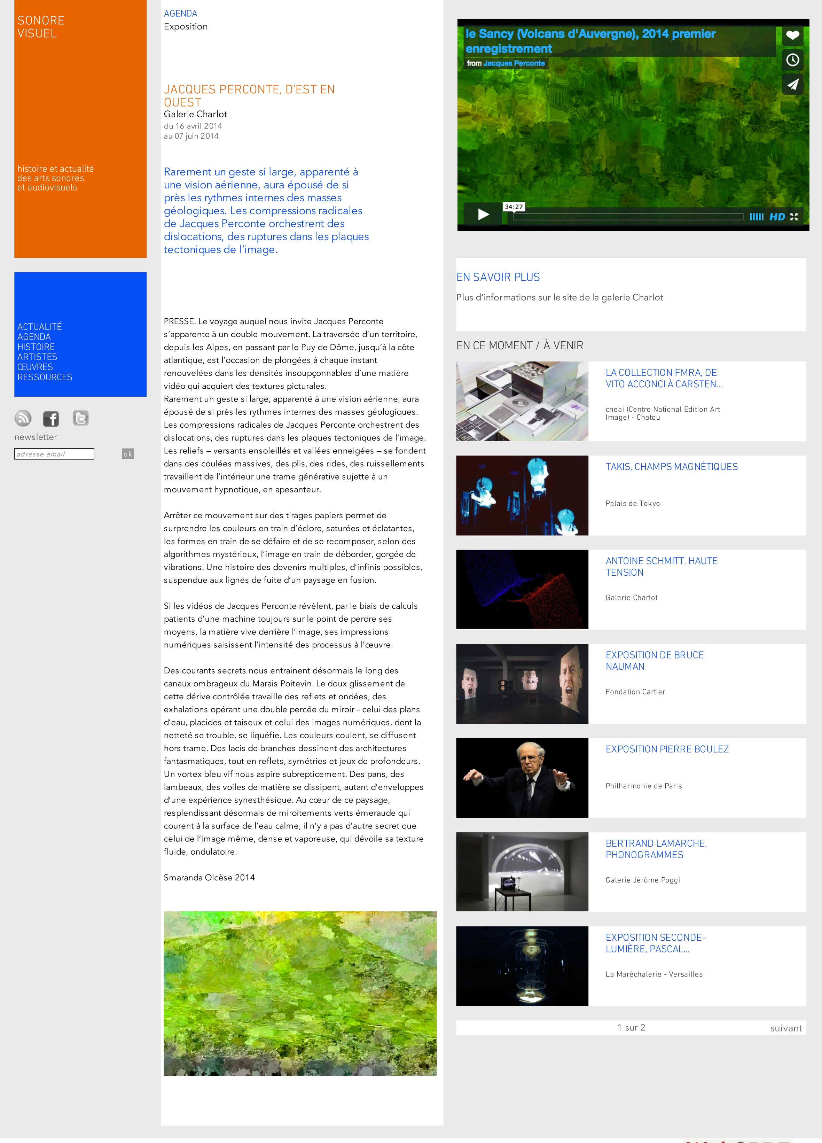The height and width of the screenshot is (1143, 822).
Task: Open the Facebook icon
Action: tap(51, 418)
